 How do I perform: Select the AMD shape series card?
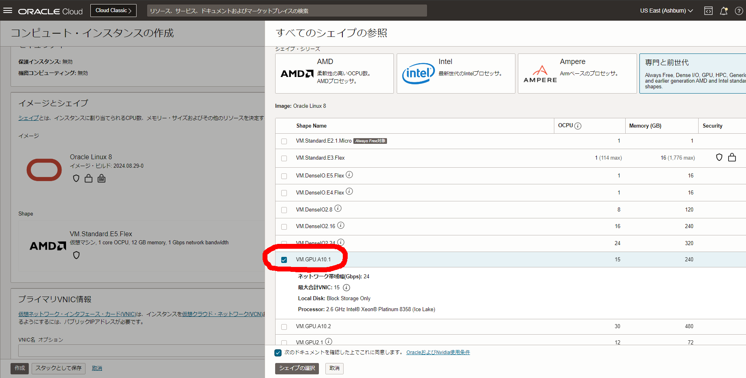tap(334, 73)
